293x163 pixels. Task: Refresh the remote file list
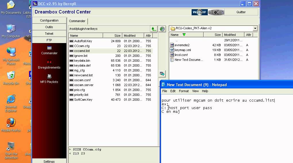(162, 29)
